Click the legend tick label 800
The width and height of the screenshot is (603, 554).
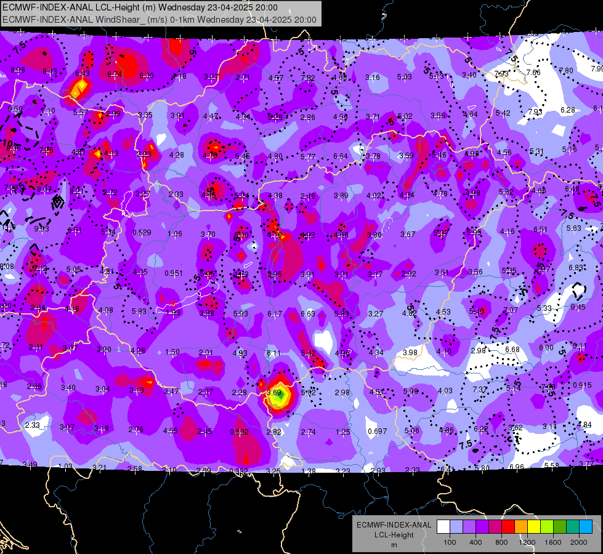pyautogui.click(x=501, y=542)
